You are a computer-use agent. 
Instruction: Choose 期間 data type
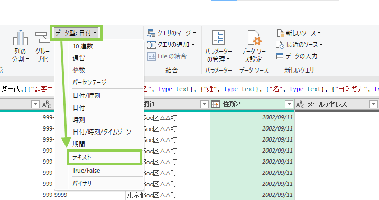[x=79, y=144]
